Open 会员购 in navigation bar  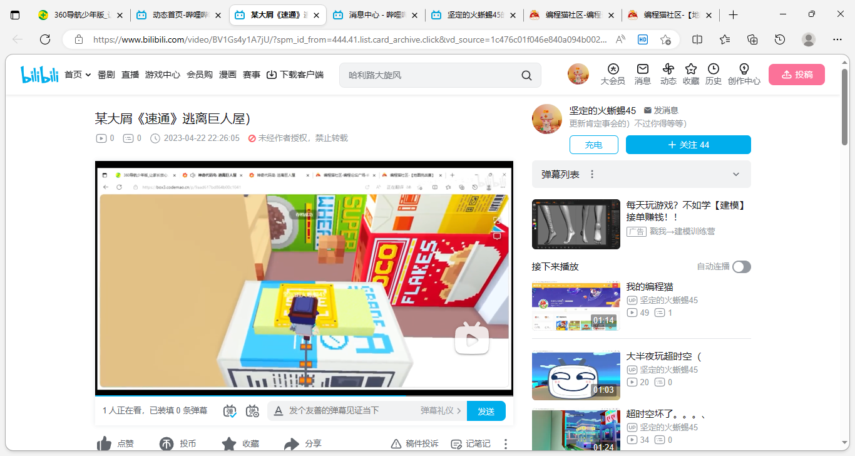point(200,75)
